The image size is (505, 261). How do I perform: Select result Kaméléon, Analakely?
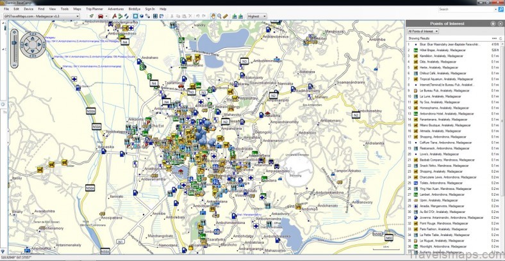[x=454, y=56]
